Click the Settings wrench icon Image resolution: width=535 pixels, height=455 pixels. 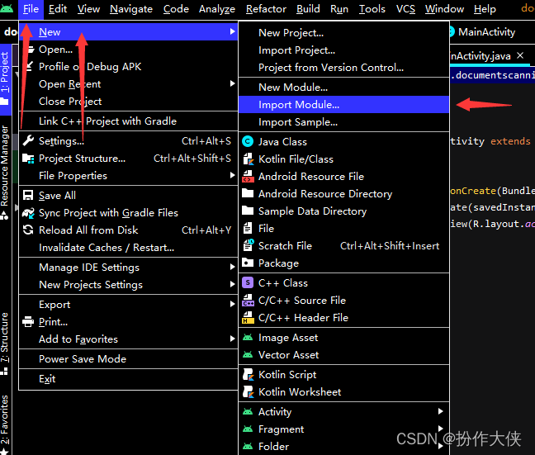(x=28, y=140)
